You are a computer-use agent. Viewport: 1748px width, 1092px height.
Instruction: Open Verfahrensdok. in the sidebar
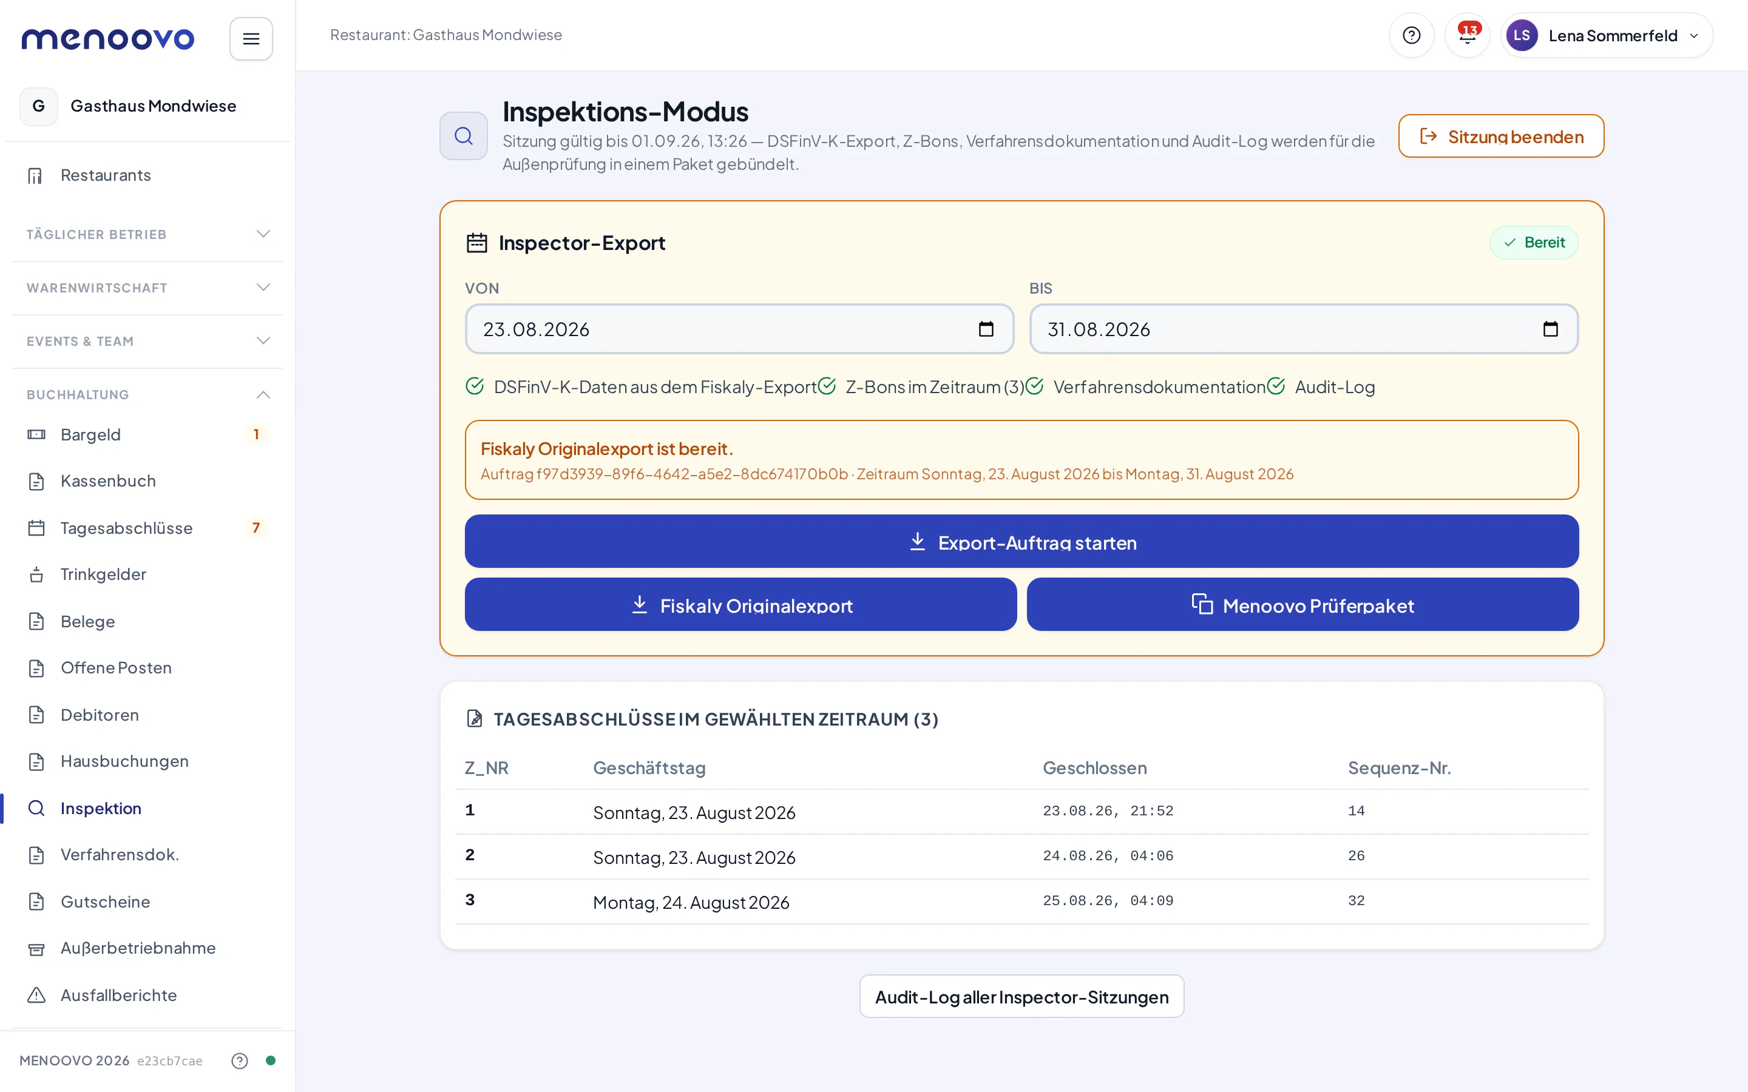tap(147, 855)
